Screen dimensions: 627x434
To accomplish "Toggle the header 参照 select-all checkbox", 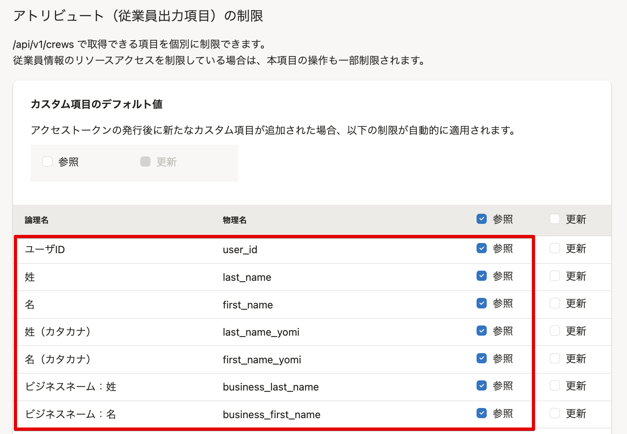I will coord(481,219).
